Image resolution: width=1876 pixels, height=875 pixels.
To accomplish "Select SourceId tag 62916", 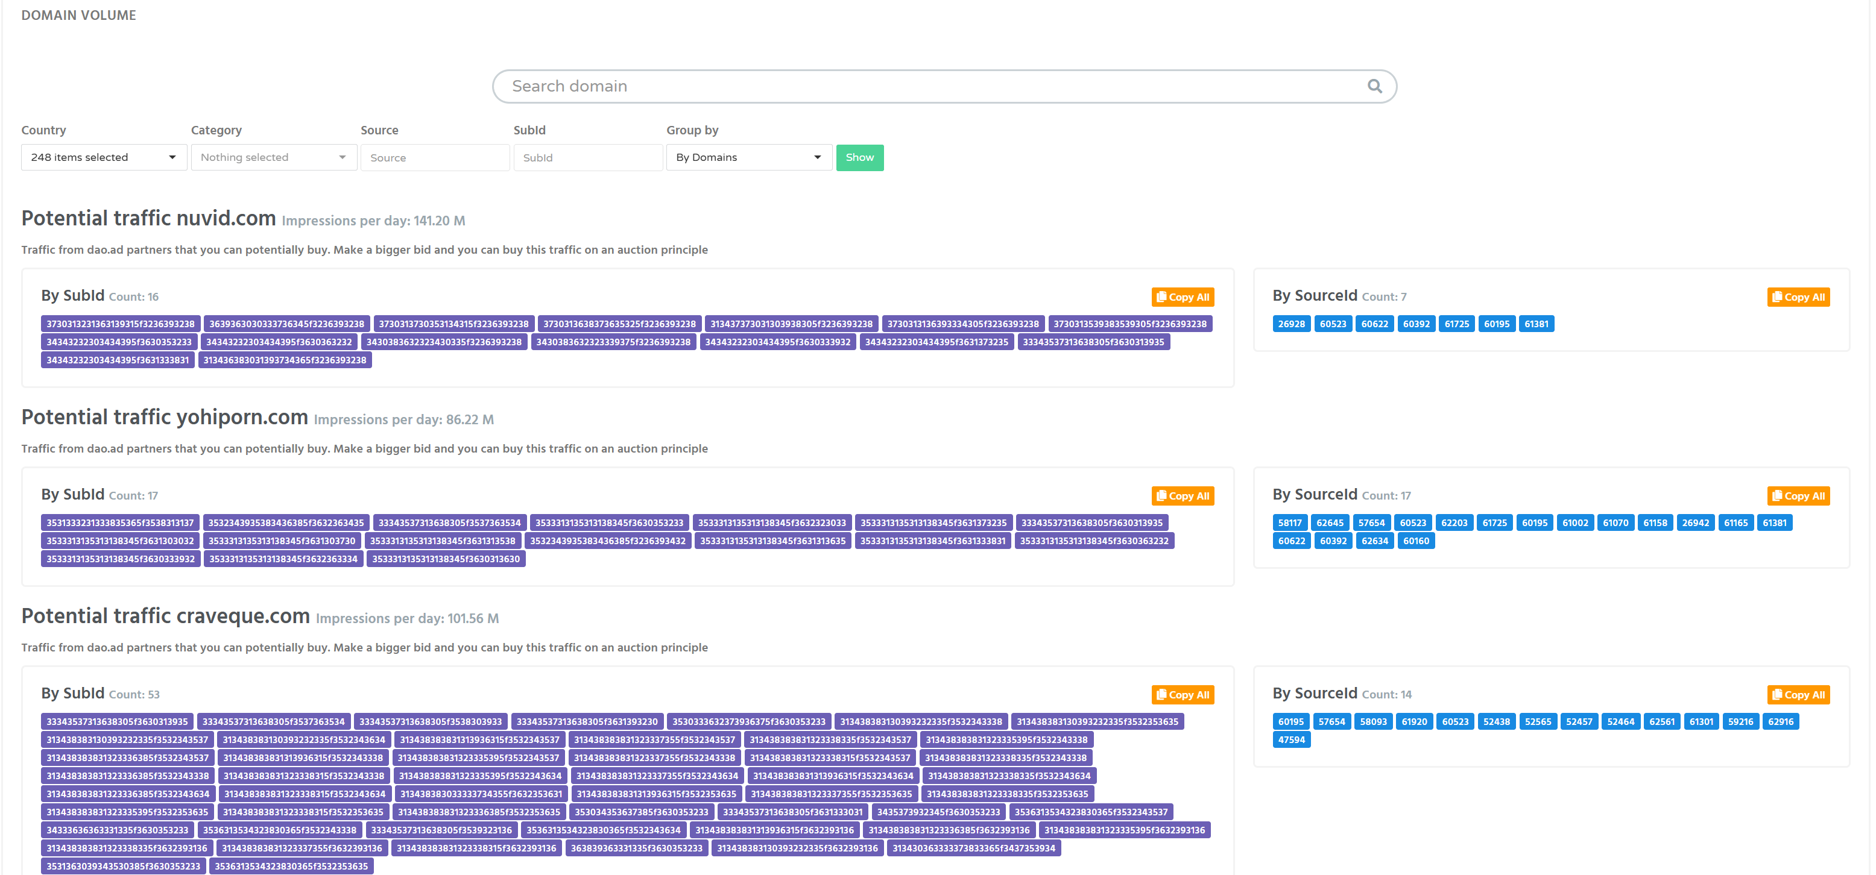I will (x=1781, y=721).
